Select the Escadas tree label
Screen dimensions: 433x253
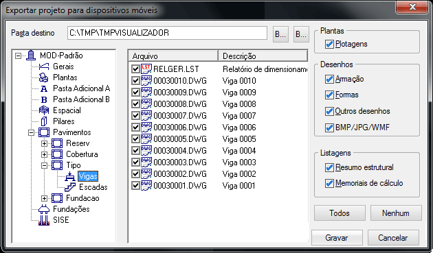[93, 187]
